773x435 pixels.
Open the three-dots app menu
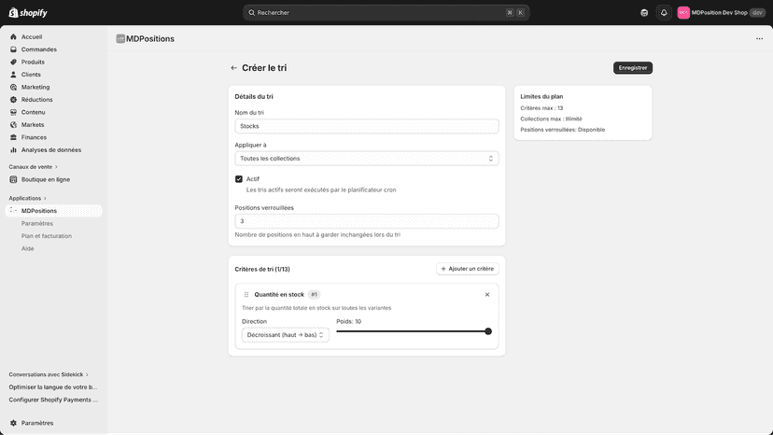(759, 39)
